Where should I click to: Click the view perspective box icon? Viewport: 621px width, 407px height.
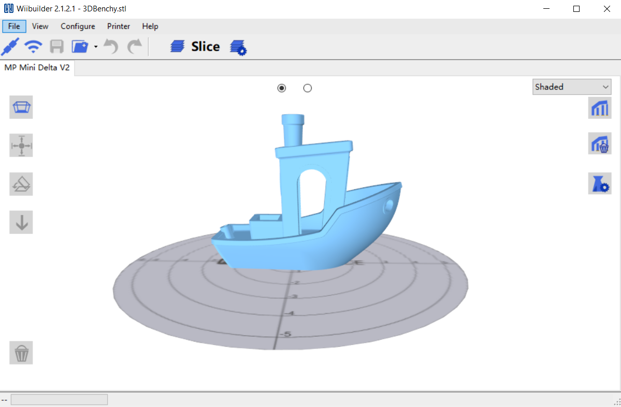point(21,107)
